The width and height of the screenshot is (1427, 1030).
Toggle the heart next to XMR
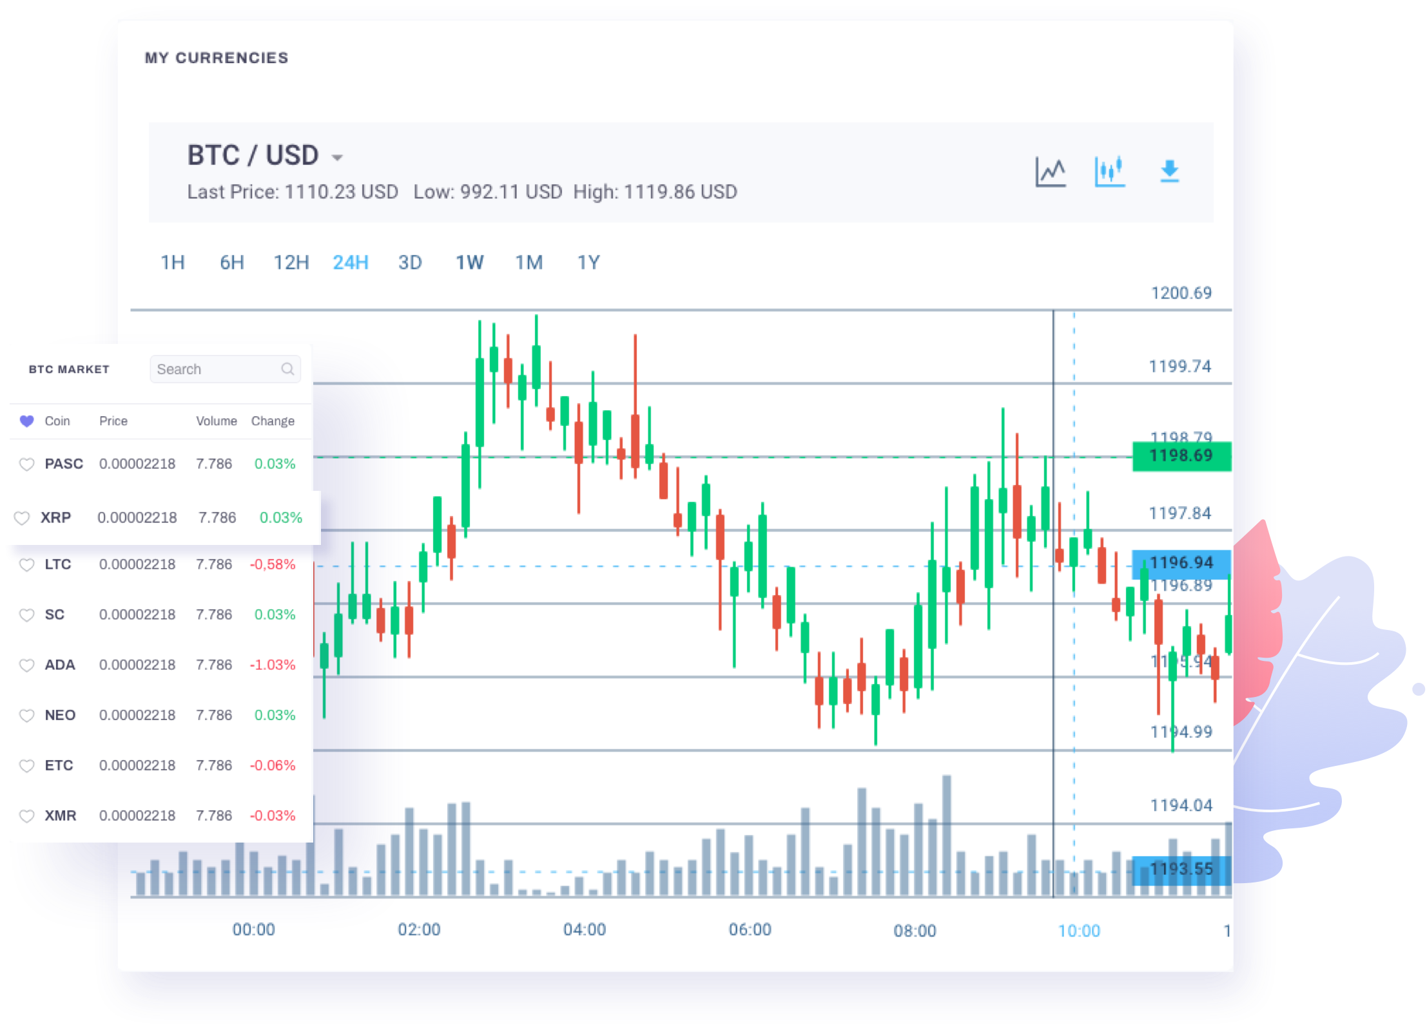click(x=28, y=815)
